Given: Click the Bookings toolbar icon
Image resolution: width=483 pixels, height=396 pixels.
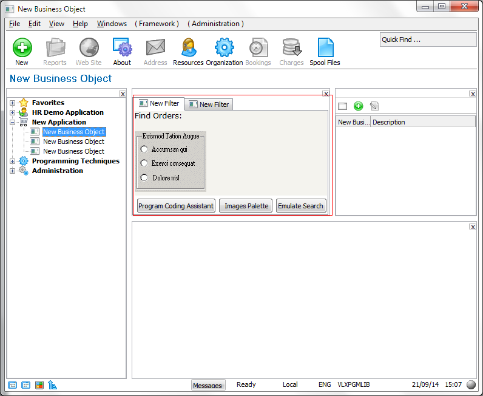Looking at the screenshot, I should pos(258,47).
